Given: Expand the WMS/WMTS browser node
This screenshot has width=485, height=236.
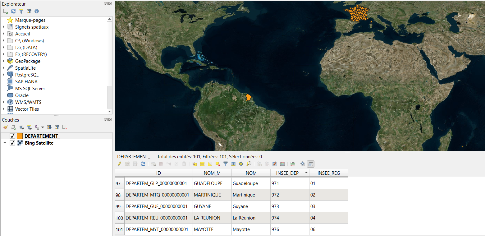Looking at the screenshot, I should coord(4,102).
